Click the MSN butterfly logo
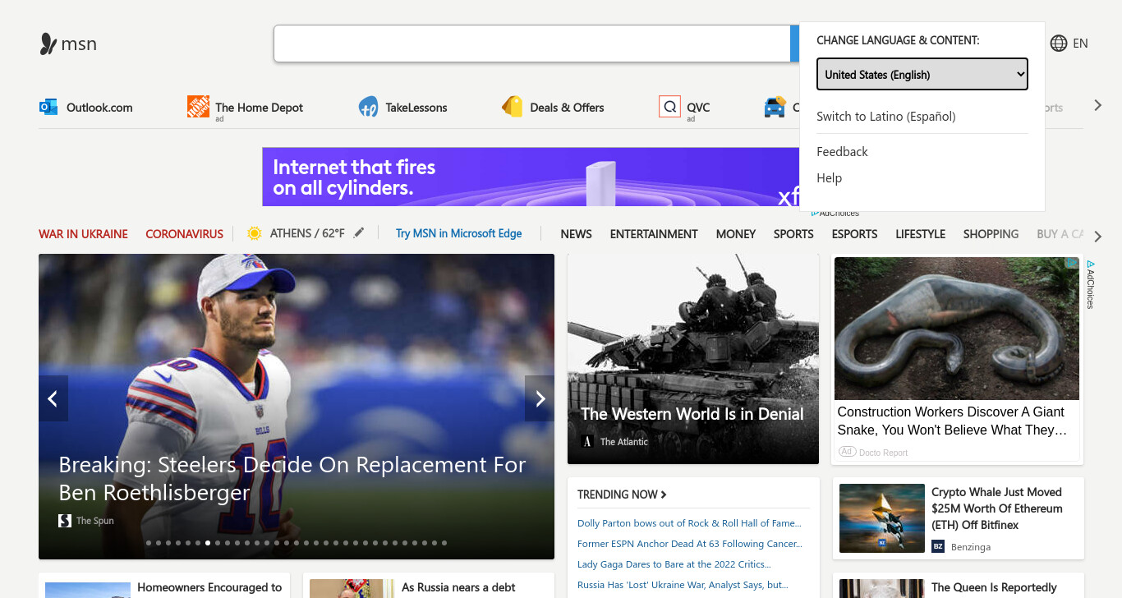This screenshot has height=598, width=1122. [48, 44]
